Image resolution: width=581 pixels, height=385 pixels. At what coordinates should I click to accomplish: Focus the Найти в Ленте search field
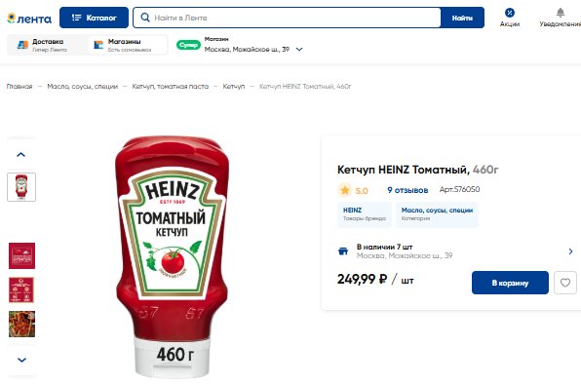[295, 18]
